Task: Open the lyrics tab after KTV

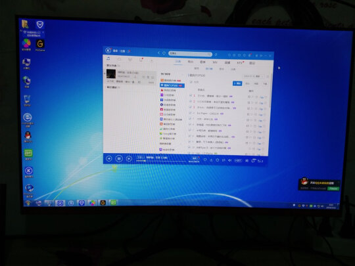Action: coord(252,63)
